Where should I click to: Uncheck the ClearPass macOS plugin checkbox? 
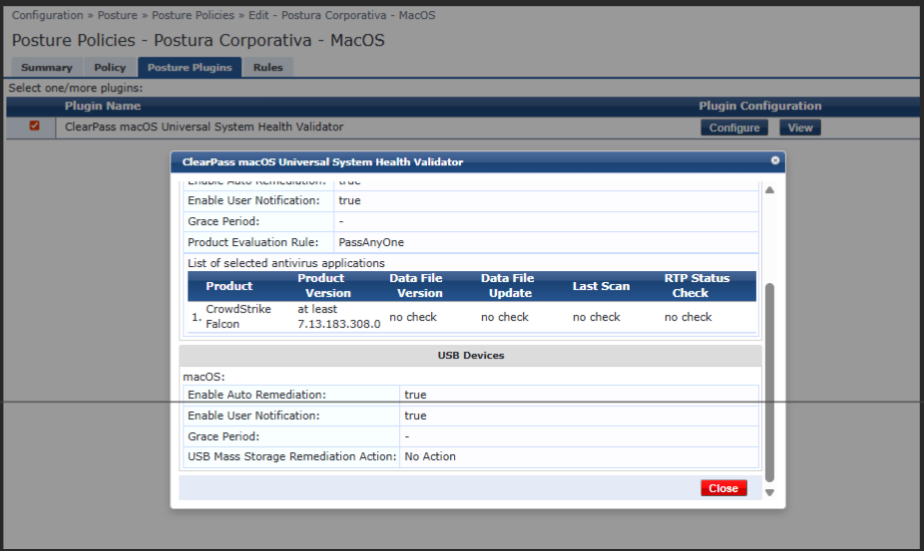(34, 126)
